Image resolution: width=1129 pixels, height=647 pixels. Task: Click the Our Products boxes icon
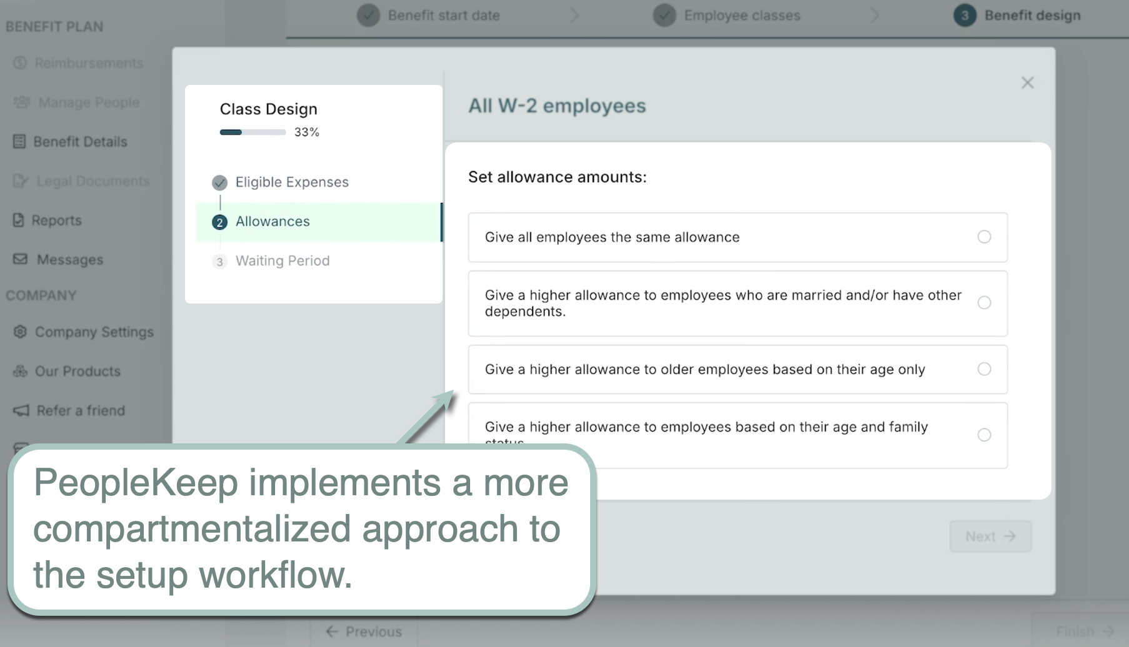coord(20,371)
